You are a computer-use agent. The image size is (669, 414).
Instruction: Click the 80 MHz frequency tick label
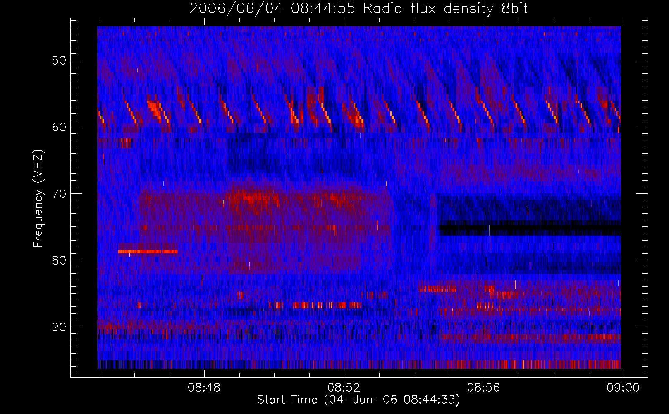59,260
